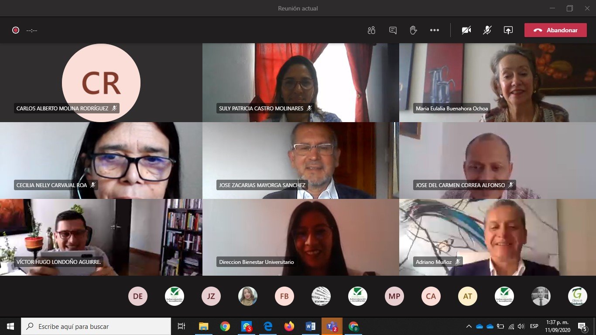Click the red recording indicator
This screenshot has height=335, width=596.
click(16, 30)
